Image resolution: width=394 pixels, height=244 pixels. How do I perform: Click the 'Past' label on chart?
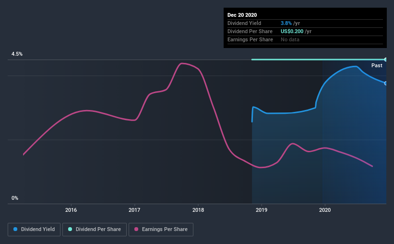[x=377, y=66]
